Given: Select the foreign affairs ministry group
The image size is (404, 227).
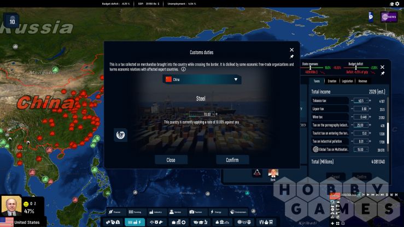Looking at the screenshot, I should tap(244, 222).
